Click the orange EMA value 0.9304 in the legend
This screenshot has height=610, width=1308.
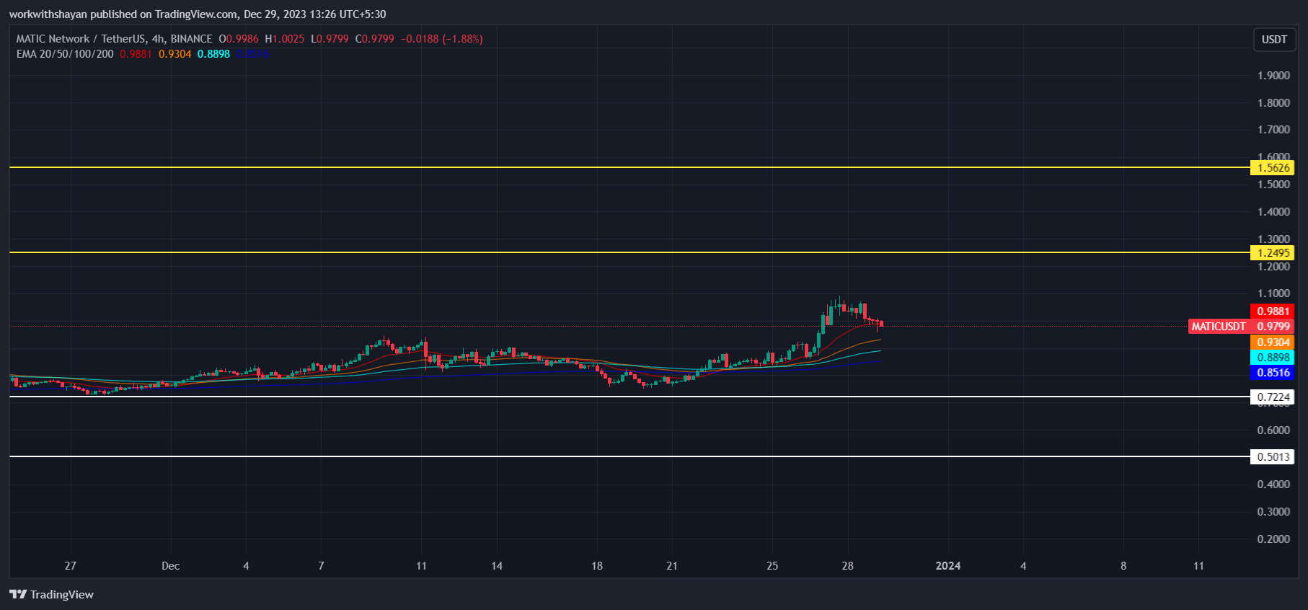tap(175, 54)
